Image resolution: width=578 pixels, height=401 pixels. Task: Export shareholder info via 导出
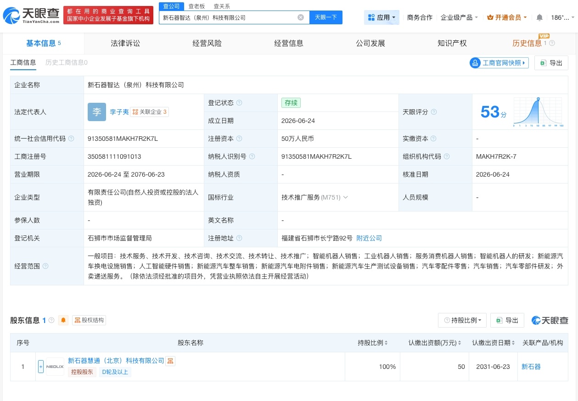[x=507, y=320]
